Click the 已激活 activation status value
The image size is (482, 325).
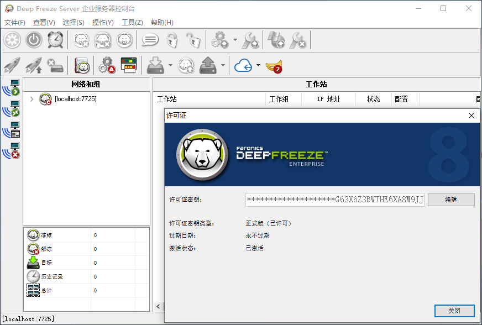(x=254, y=248)
